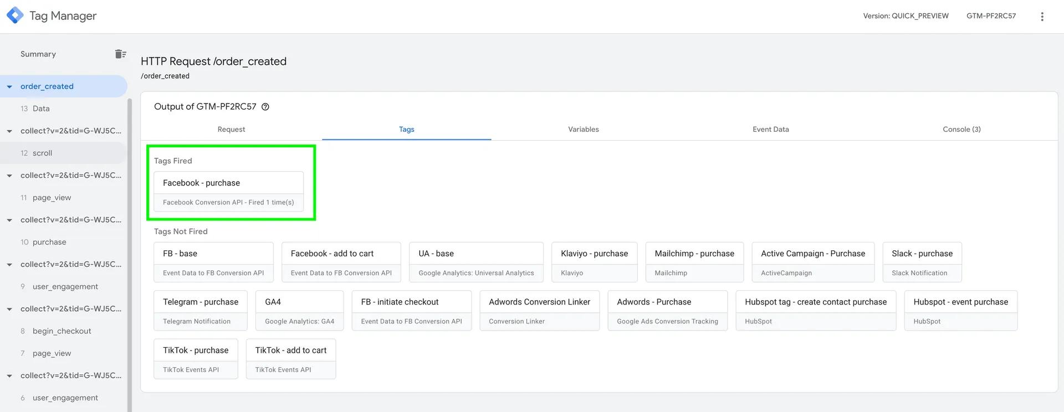Open the Active Campaign - Purchase tag
The height and width of the screenshot is (412, 1064).
813,262
